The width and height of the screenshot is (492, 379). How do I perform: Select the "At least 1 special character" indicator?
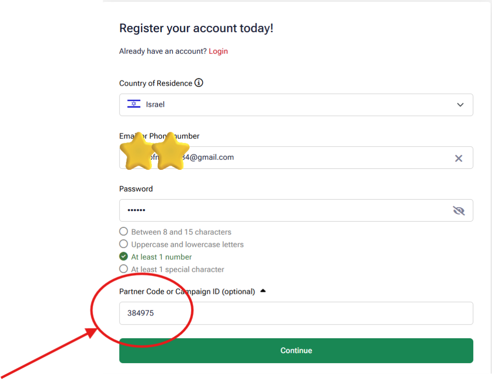pyautogui.click(x=123, y=269)
